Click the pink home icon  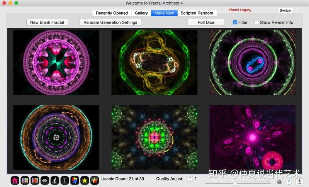pyautogui.click(x=15, y=180)
